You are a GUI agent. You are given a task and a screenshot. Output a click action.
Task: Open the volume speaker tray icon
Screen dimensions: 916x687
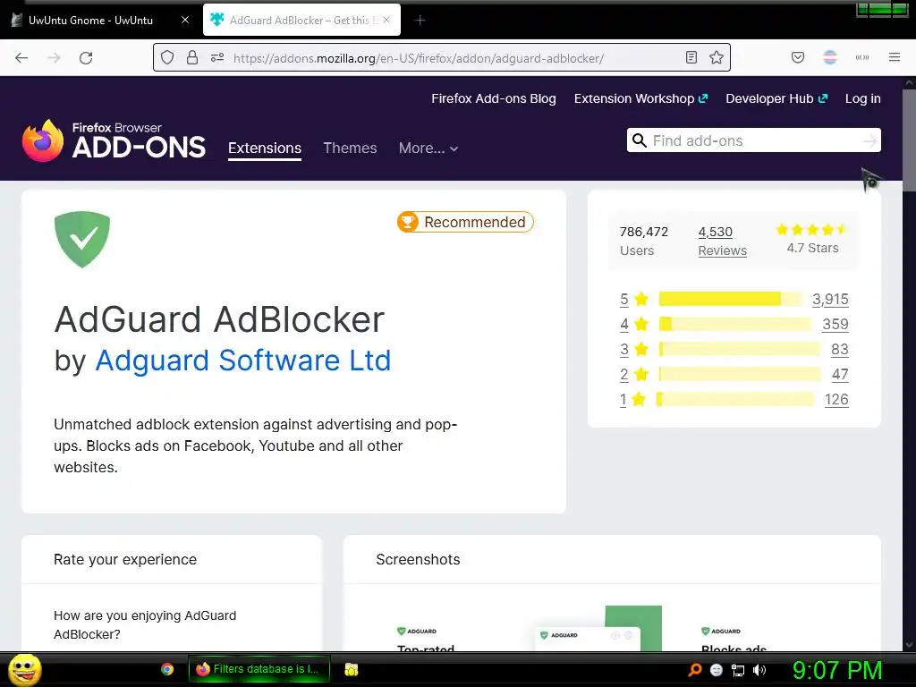pyautogui.click(x=759, y=670)
